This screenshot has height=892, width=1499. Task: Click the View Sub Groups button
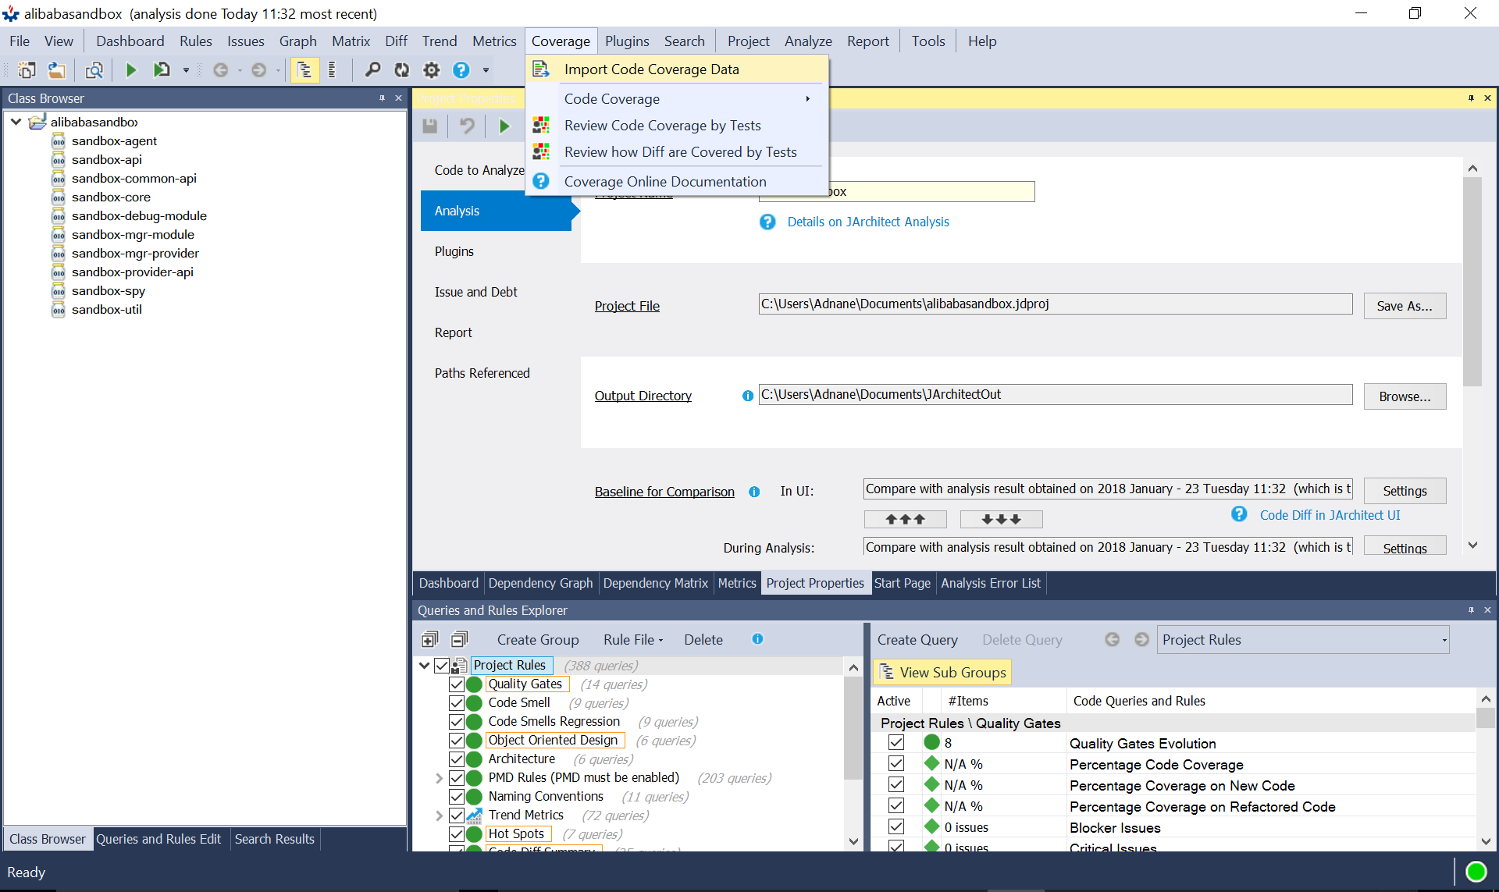(x=942, y=672)
